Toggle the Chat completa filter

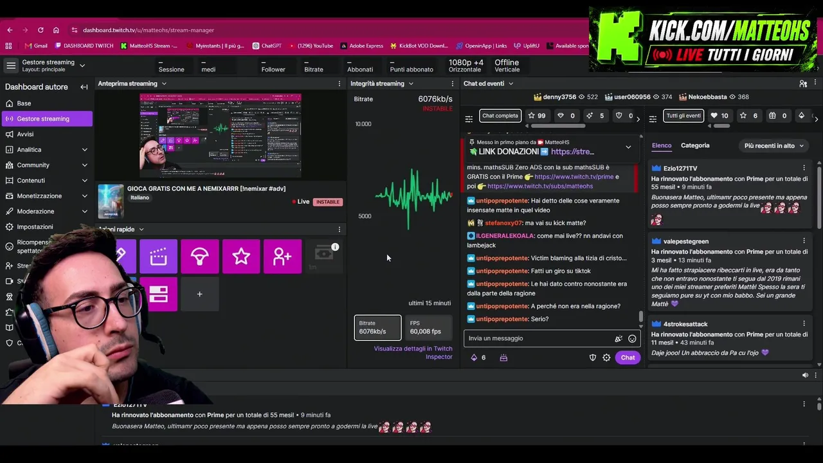(x=500, y=116)
